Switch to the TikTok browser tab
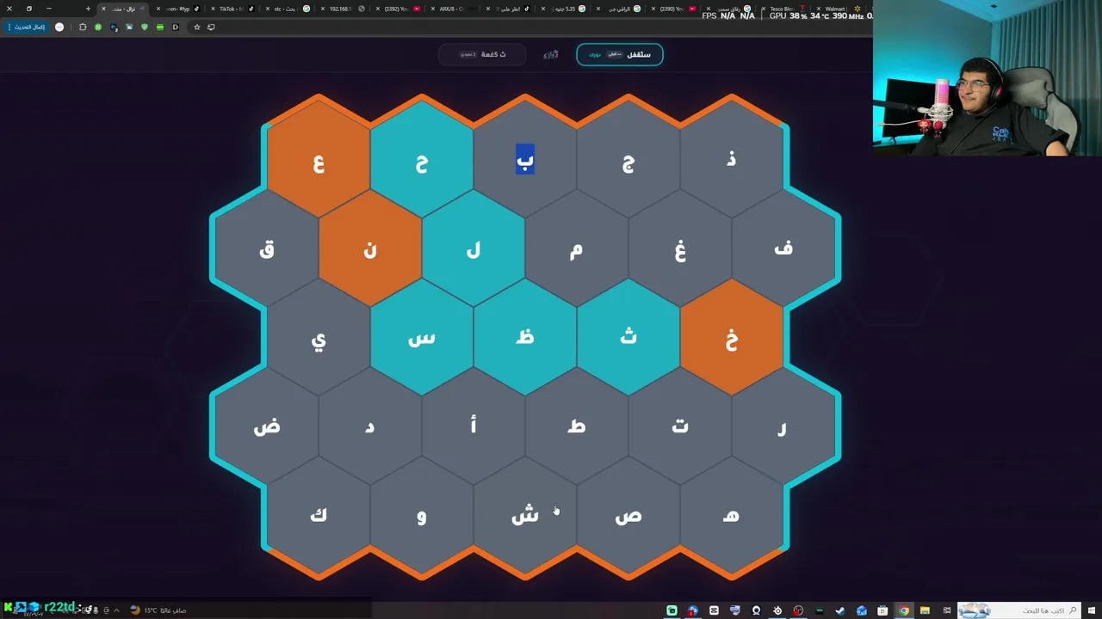Screen dimensions: 1102x619 232,9
